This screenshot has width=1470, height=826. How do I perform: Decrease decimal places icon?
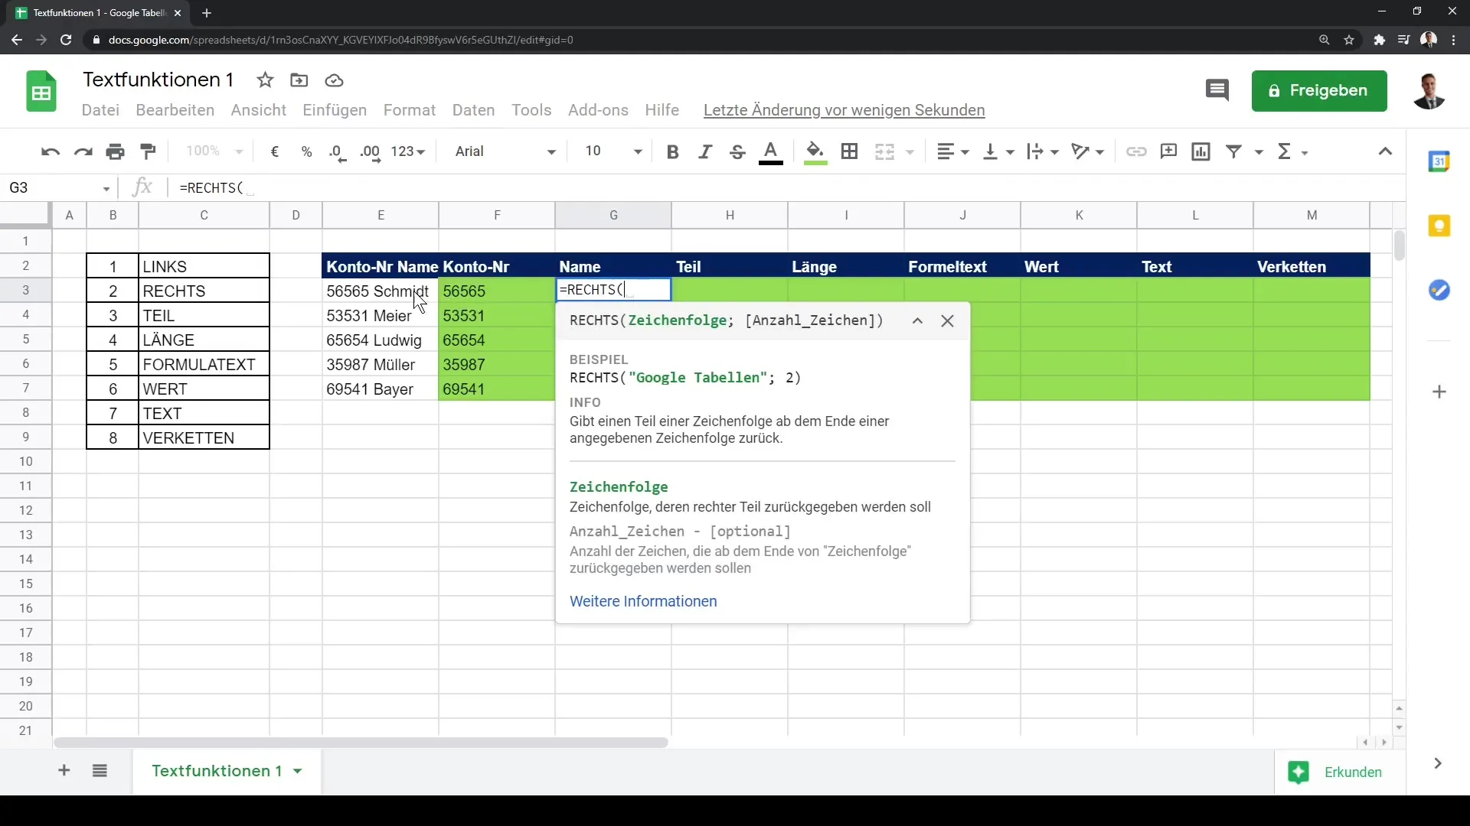tap(337, 151)
